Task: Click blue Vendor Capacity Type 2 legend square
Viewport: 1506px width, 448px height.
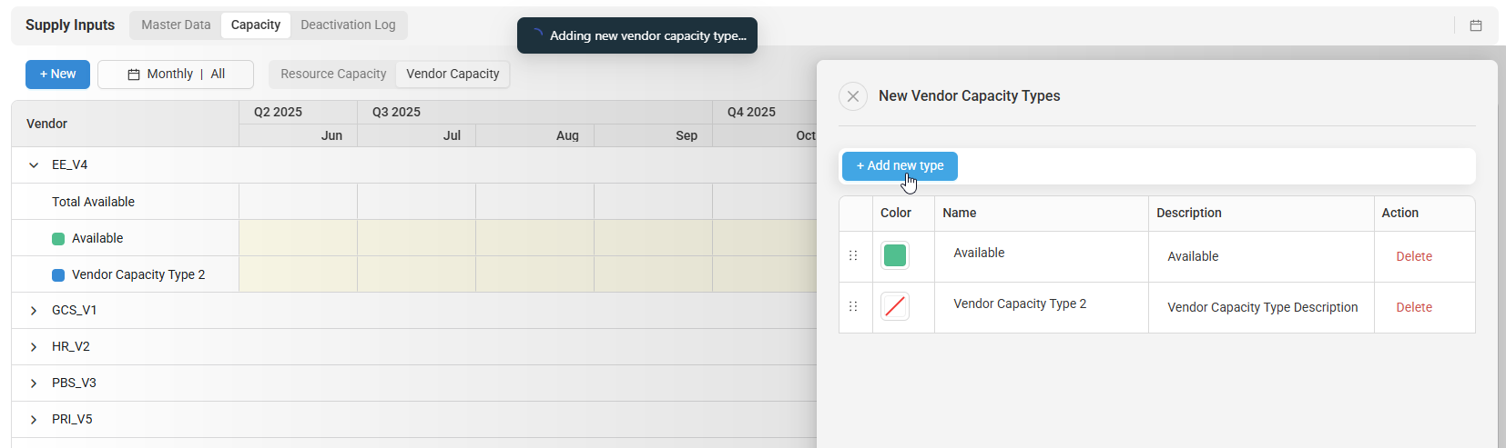Action: tap(58, 275)
